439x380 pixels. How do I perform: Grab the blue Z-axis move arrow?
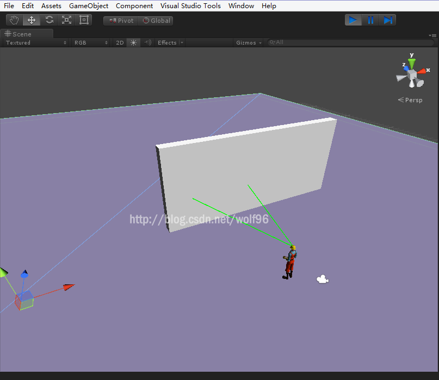[24, 274]
